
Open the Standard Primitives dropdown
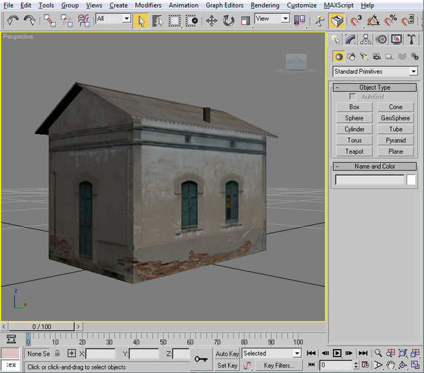375,71
